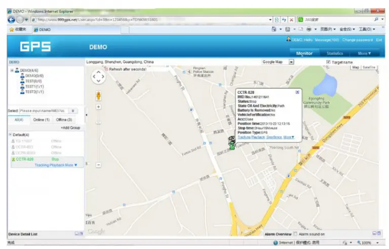Open the browser search provider dropdown
This screenshot has width=389, height=249.
[x=382, y=19]
